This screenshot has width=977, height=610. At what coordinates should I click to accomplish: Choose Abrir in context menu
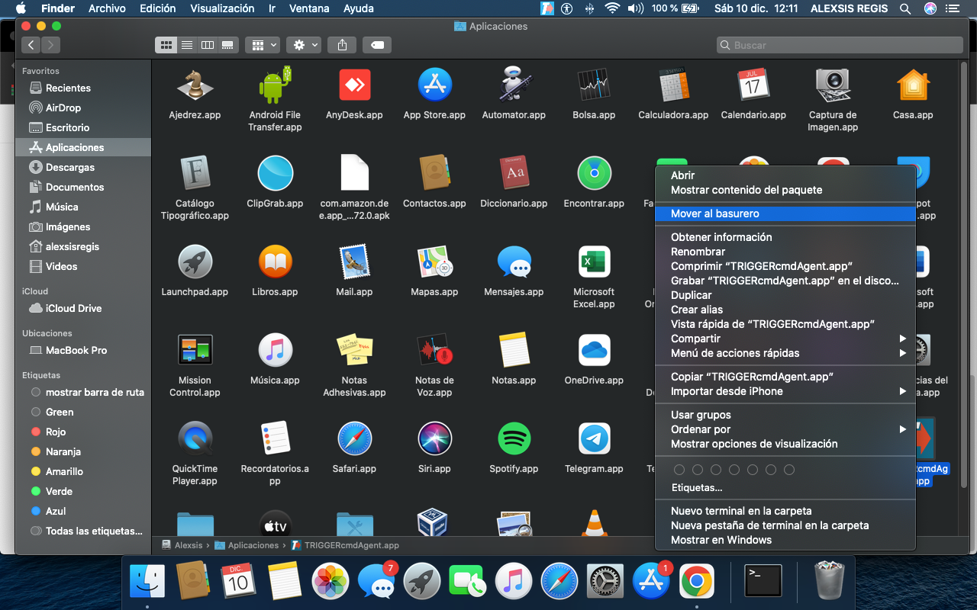785,175
